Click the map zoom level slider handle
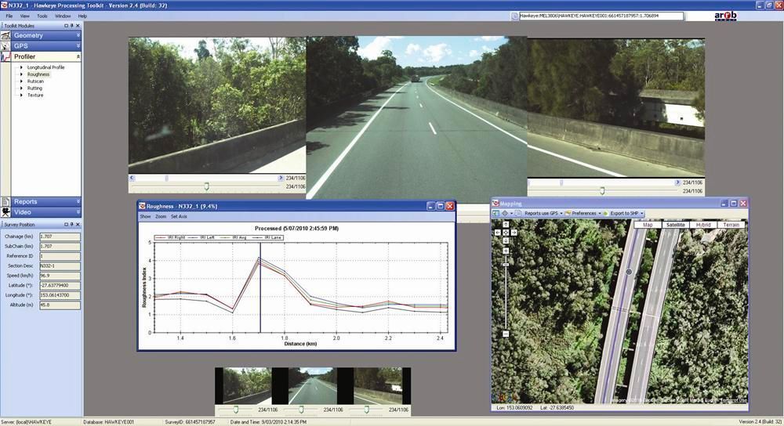This screenshot has width=784, height=426. point(506,265)
